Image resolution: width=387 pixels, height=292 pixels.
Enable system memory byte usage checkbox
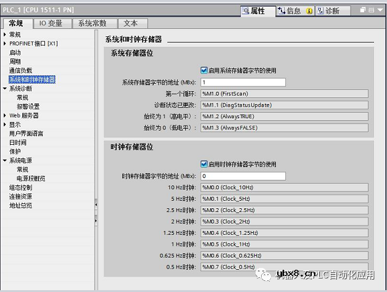[204, 70]
